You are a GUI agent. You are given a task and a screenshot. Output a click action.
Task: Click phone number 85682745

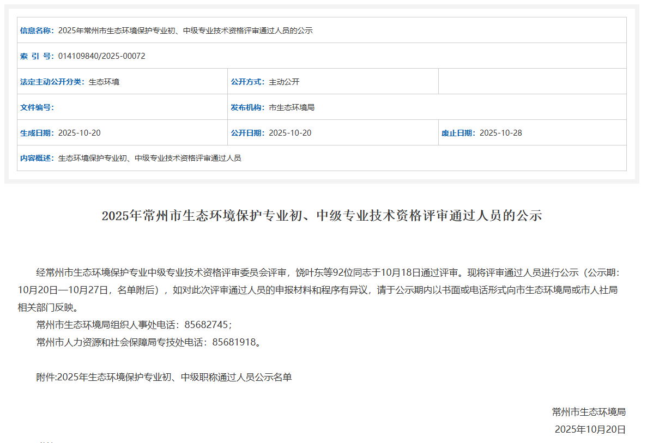(205, 325)
